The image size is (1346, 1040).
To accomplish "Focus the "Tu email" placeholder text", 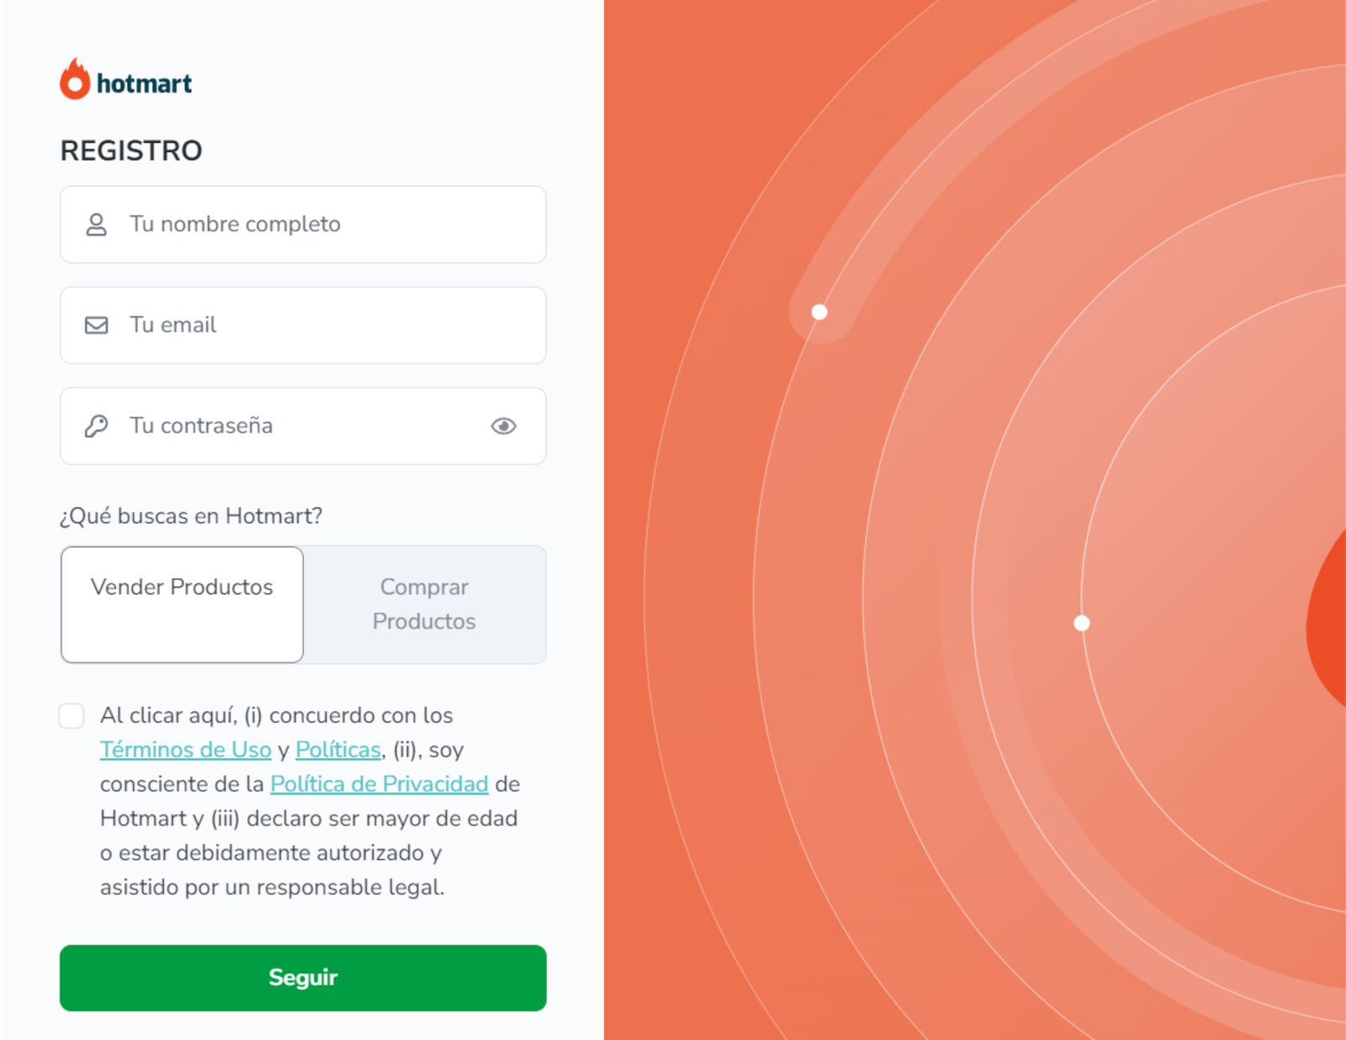I will tap(173, 326).
